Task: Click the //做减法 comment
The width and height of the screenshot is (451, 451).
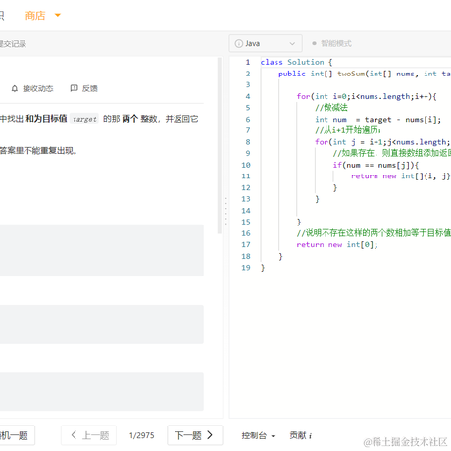Action: coord(331,108)
